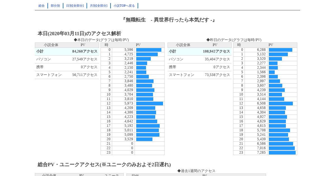The image size is (335, 176).
Task: Click the 本日のアクセス解析 section heading
Action: [79, 34]
